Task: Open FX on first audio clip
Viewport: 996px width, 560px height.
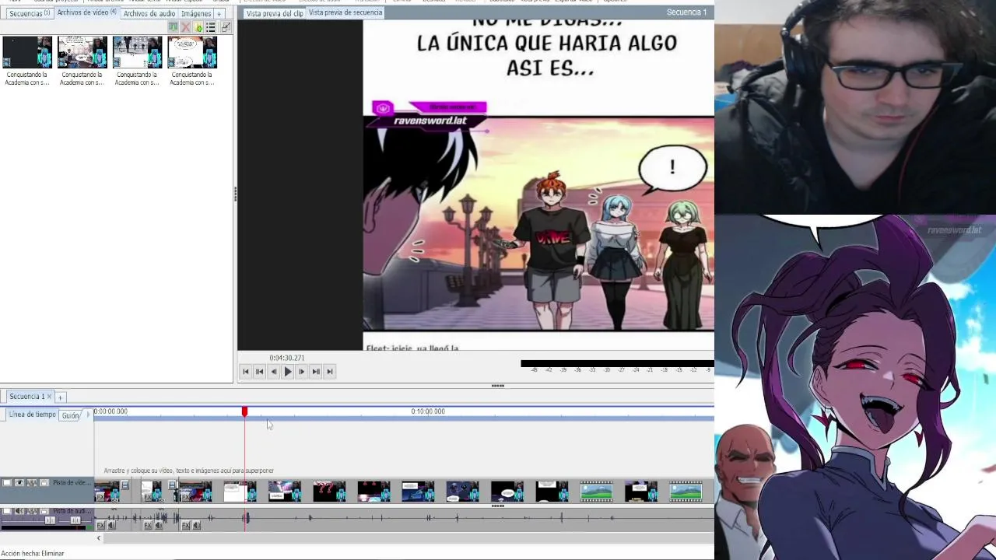Action: click(100, 526)
